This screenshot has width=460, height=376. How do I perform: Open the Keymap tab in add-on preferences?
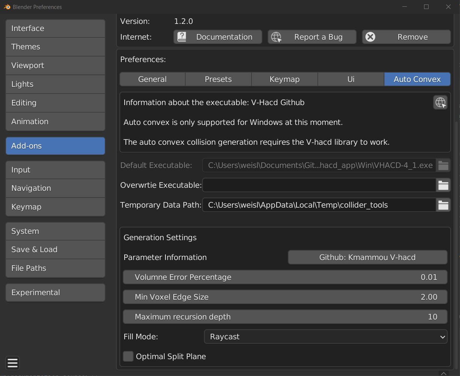click(284, 79)
